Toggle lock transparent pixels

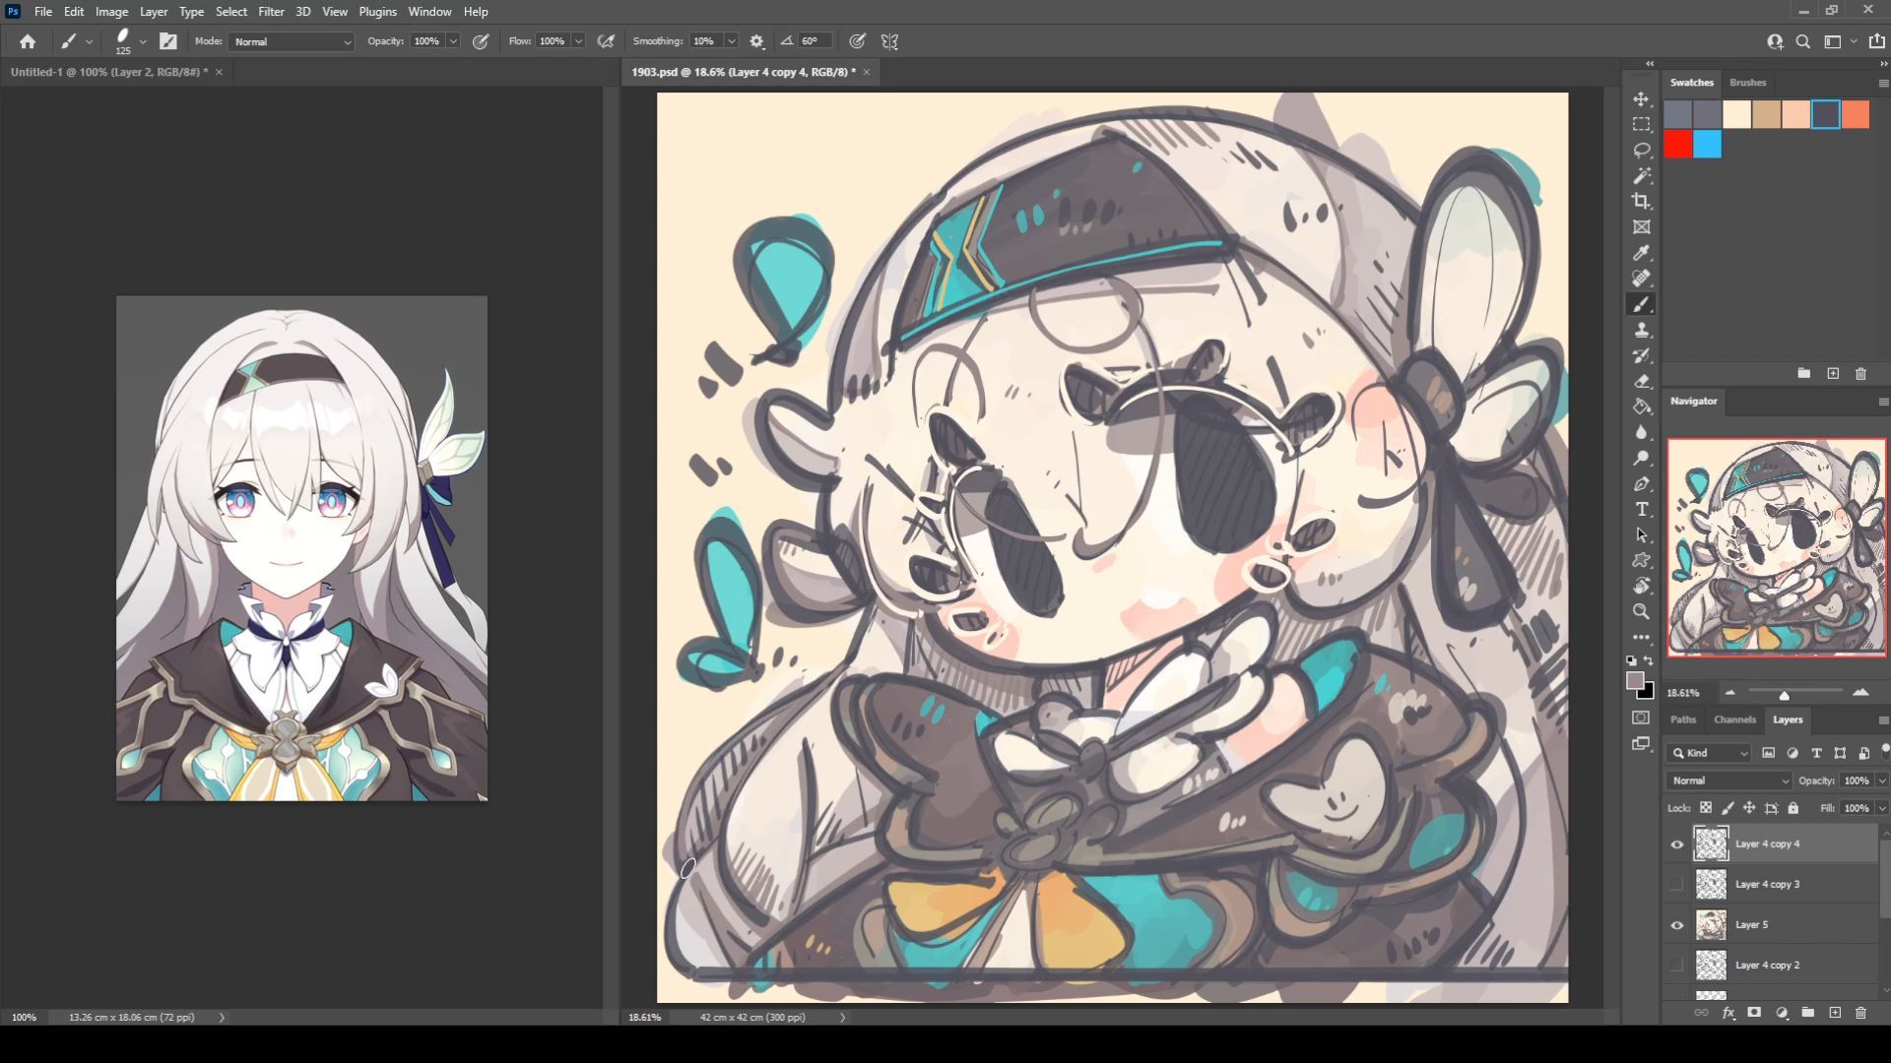pyautogui.click(x=1706, y=808)
